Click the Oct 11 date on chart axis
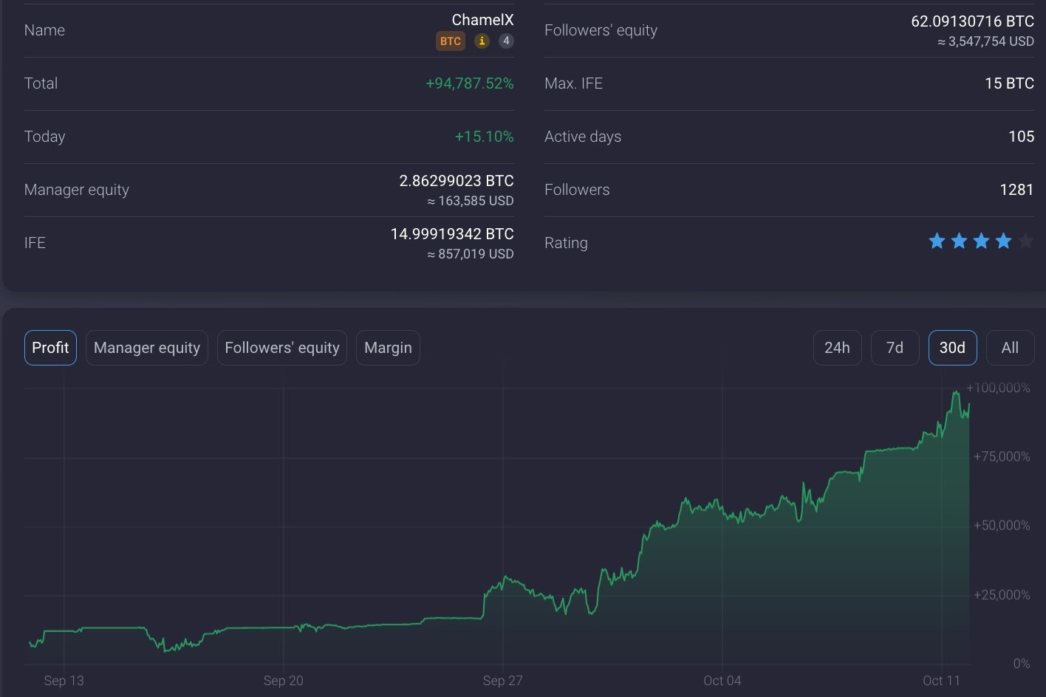1046x697 pixels. click(941, 680)
